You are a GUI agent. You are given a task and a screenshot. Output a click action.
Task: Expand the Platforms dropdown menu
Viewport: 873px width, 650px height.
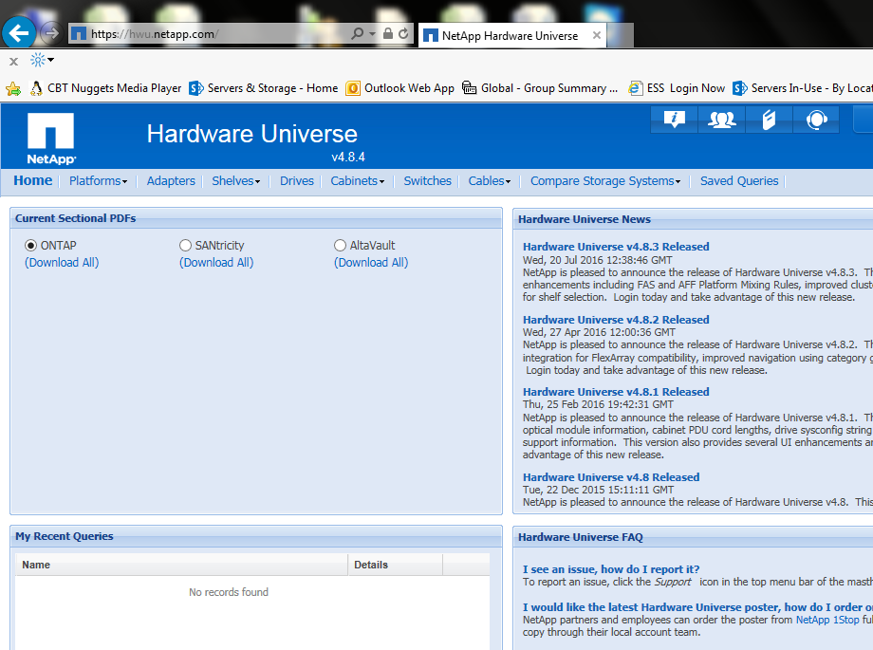(99, 181)
